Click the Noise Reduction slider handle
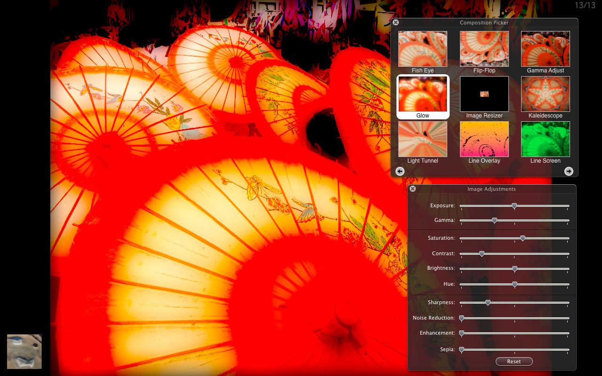This screenshot has height=376, width=602. (x=461, y=318)
